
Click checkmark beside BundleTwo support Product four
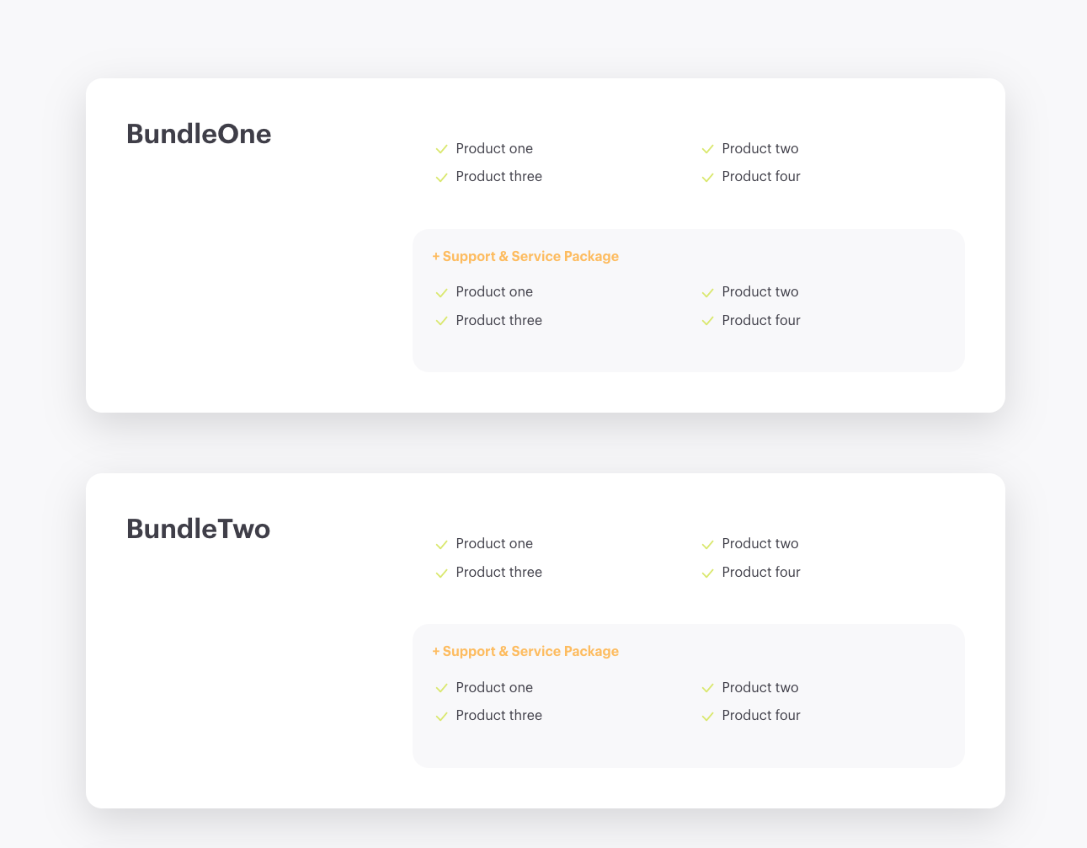coord(707,716)
